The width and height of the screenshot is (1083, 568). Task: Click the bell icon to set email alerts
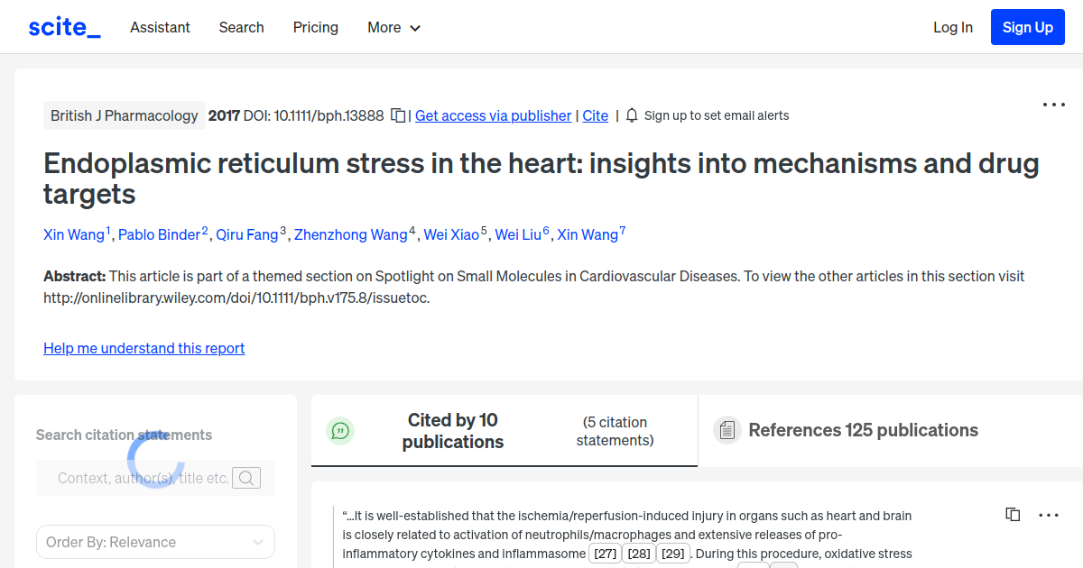(x=632, y=115)
